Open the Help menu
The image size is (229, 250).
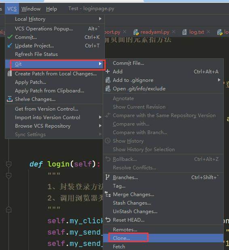[x=51, y=9]
